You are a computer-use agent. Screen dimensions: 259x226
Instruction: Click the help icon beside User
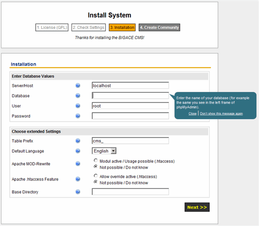(78, 106)
